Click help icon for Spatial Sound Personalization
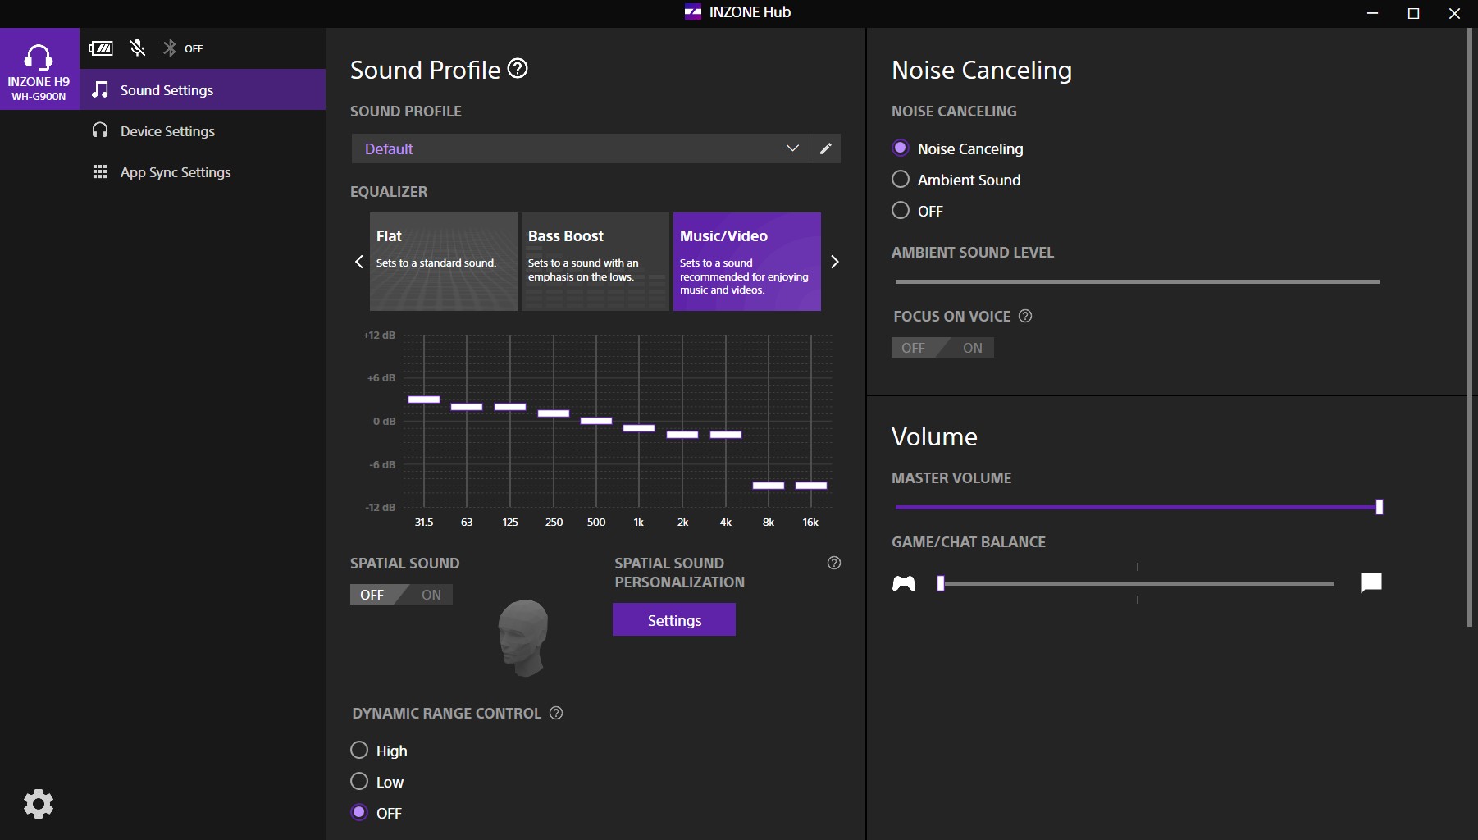 click(x=834, y=563)
